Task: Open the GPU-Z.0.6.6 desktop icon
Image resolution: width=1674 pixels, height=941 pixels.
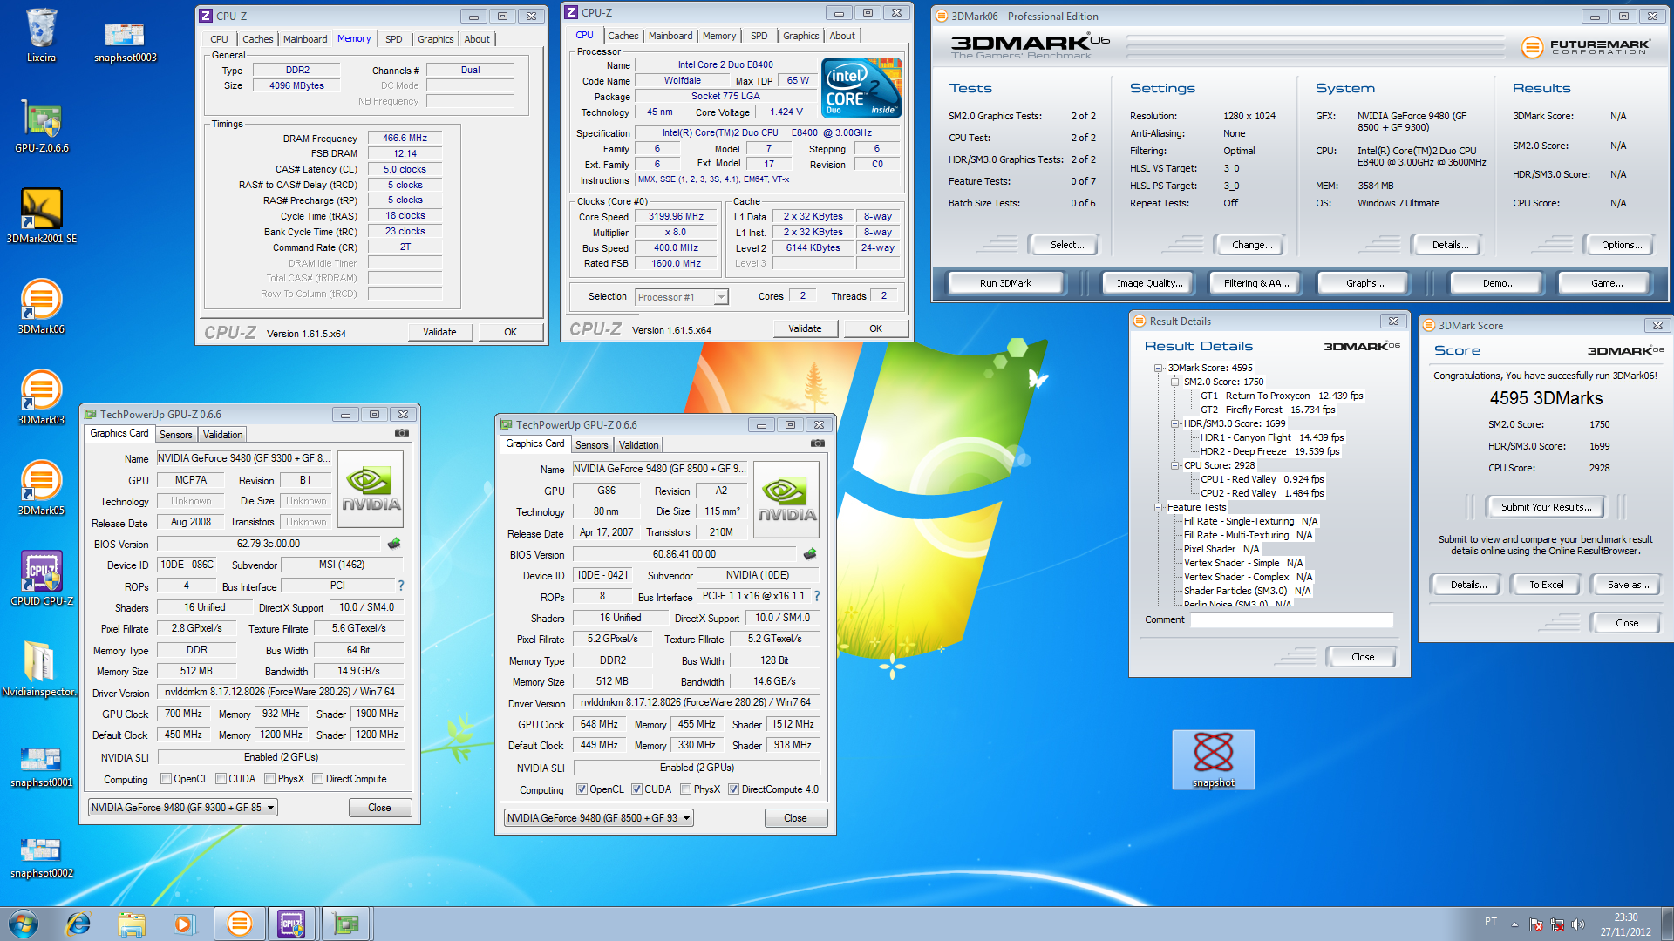Action: pyautogui.click(x=41, y=126)
